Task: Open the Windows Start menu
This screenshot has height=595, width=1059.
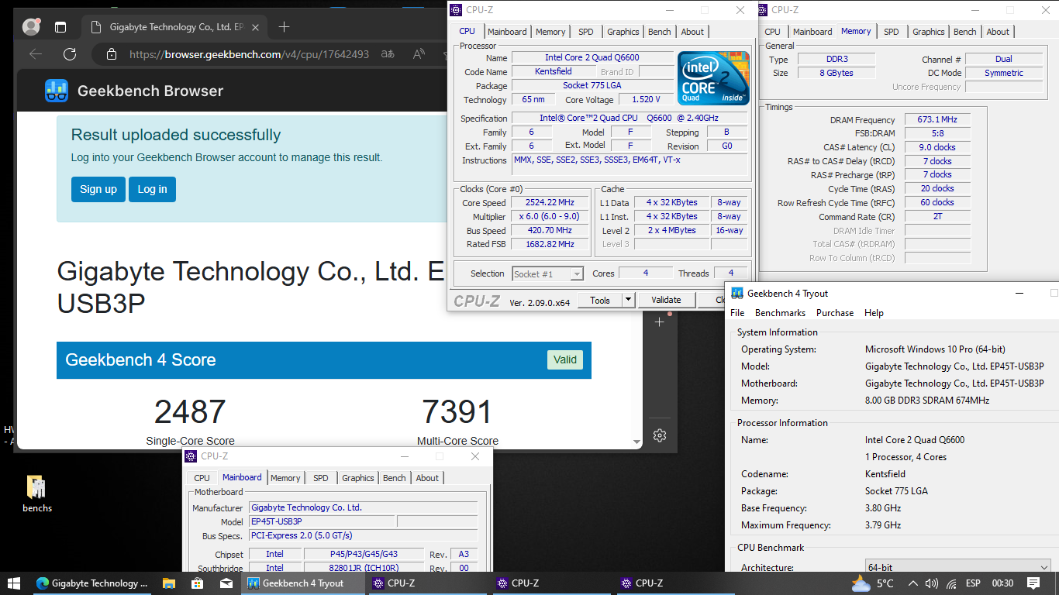Action: point(13,583)
